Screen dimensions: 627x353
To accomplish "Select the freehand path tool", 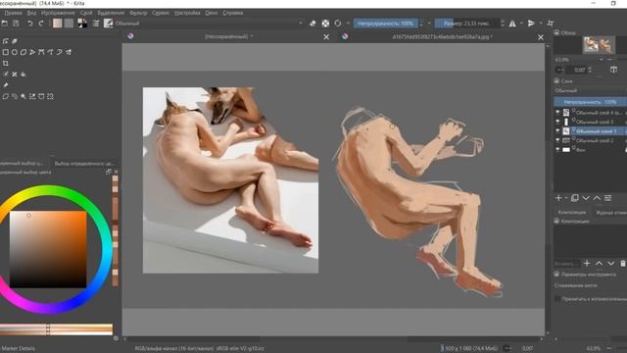I will pos(50,52).
